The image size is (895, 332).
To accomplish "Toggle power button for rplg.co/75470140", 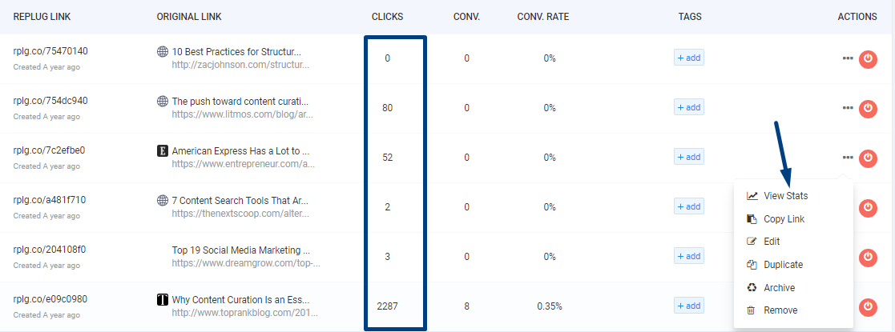I will coord(868,59).
